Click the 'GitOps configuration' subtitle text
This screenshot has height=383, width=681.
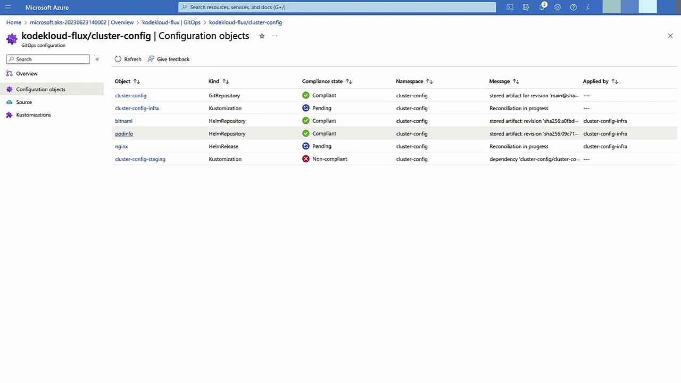43,45
